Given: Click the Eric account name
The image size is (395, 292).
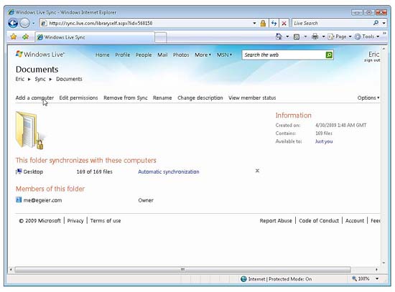Looking at the screenshot, I should 373,54.
